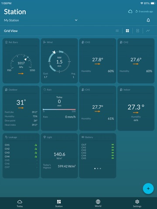Tap the Leakage CH5 row
The image size is (157, 209).
21,160
